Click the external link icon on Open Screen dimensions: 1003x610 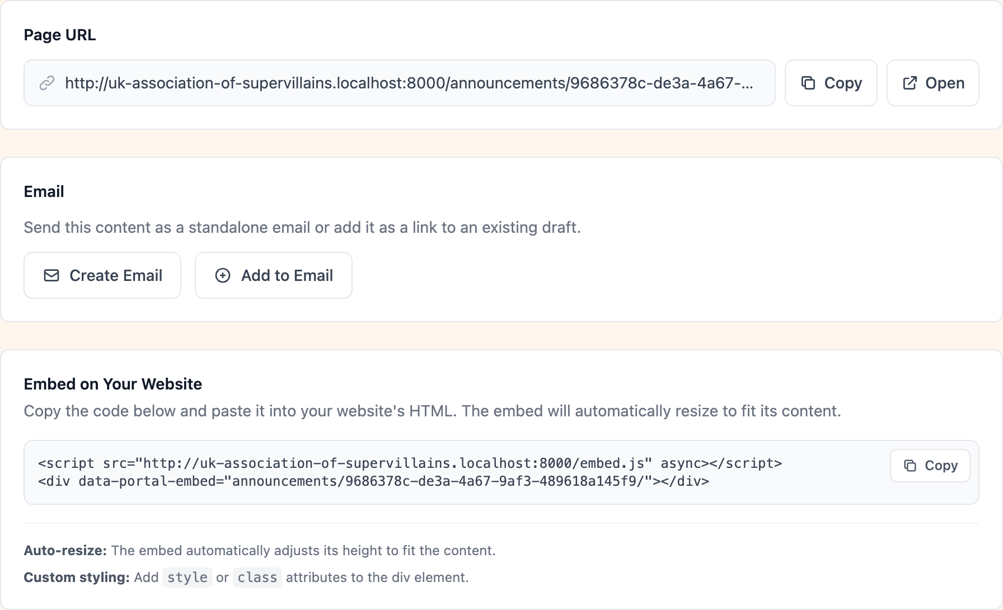[910, 83]
